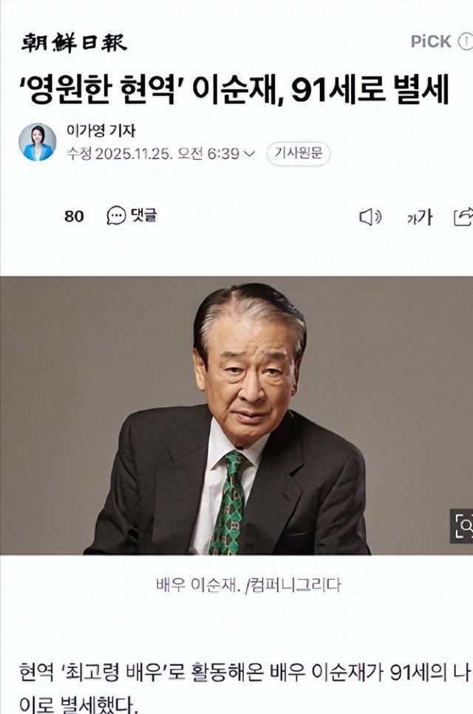
Task: Open the 기사원문 original article button
Action: point(299,153)
